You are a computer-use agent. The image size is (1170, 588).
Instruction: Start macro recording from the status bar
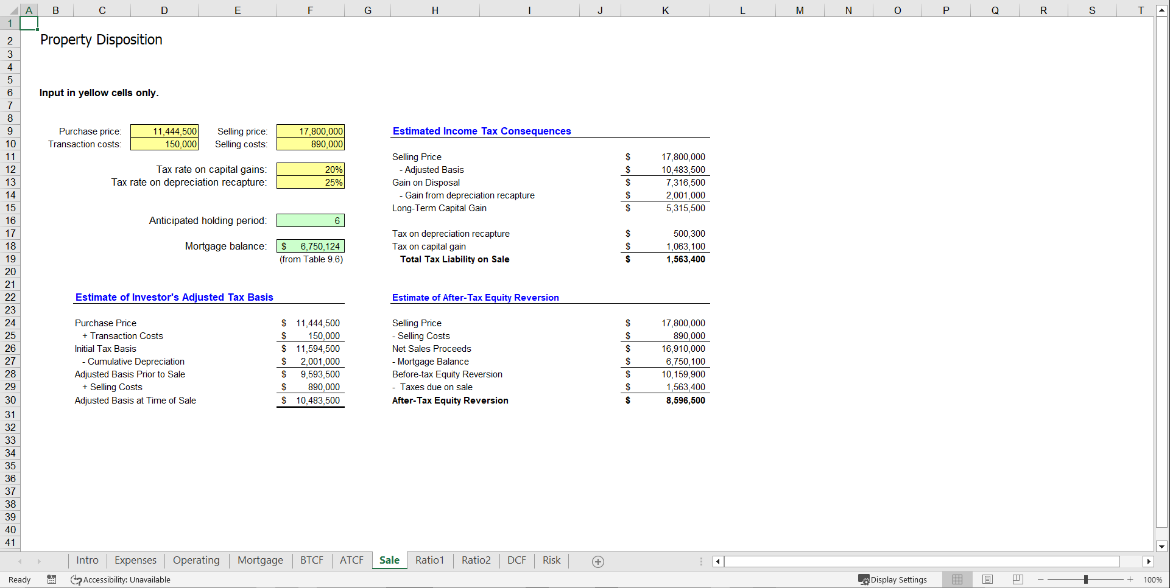[52, 579]
